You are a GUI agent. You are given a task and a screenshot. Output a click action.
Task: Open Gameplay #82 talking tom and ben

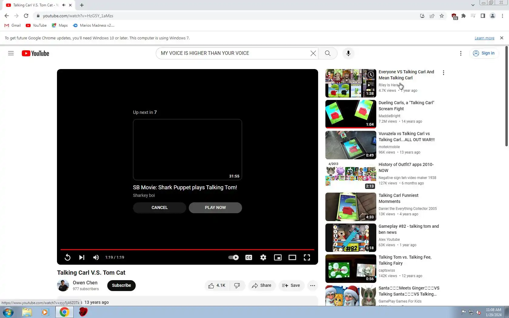[x=409, y=229]
